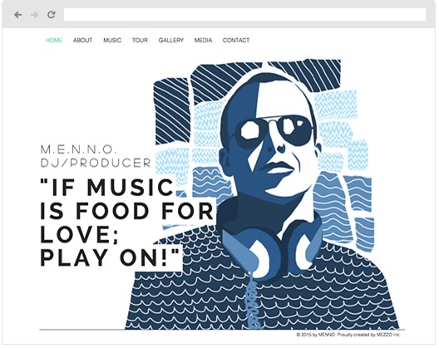Viewport: 439px width, 348px height.
Task: Go to the ABOUT page
Action: tap(83, 41)
